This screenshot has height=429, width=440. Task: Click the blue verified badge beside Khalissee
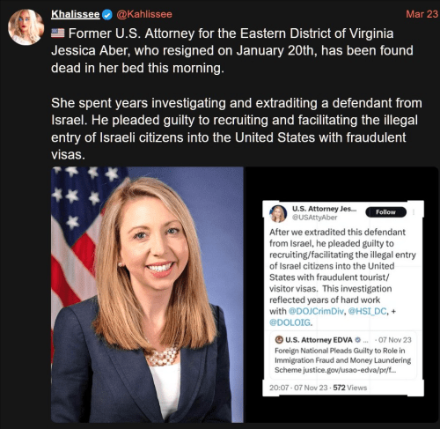click(107, 14)
